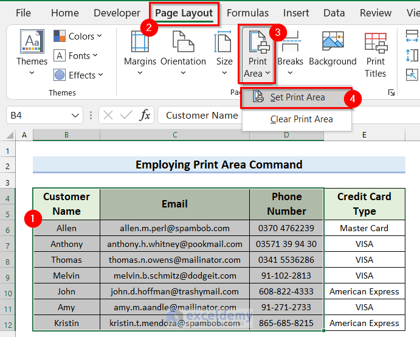Click American Express in Kristin's row
The height and width of the screenshot is (337, 420).
click(x=364, y=323)
